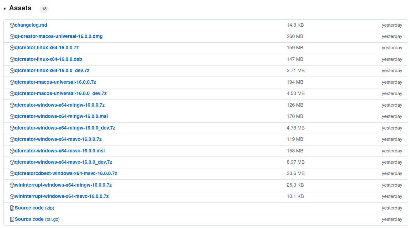Viewport: 410px width, 228px height.
Task: Download qtcreator-macos-universal-16.0.0.7z
Action: point(55,82)
